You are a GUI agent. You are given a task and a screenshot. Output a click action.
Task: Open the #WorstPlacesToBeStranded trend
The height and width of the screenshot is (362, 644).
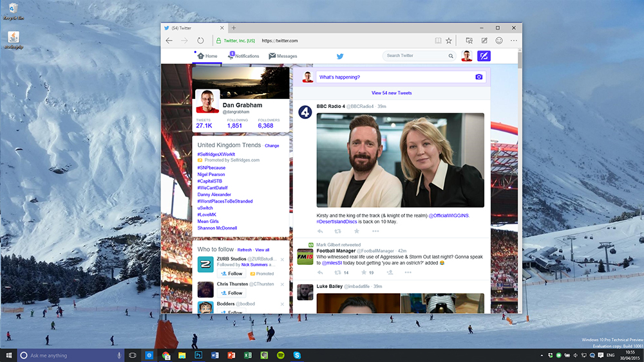pyautogui.click(x=225, y=201)
